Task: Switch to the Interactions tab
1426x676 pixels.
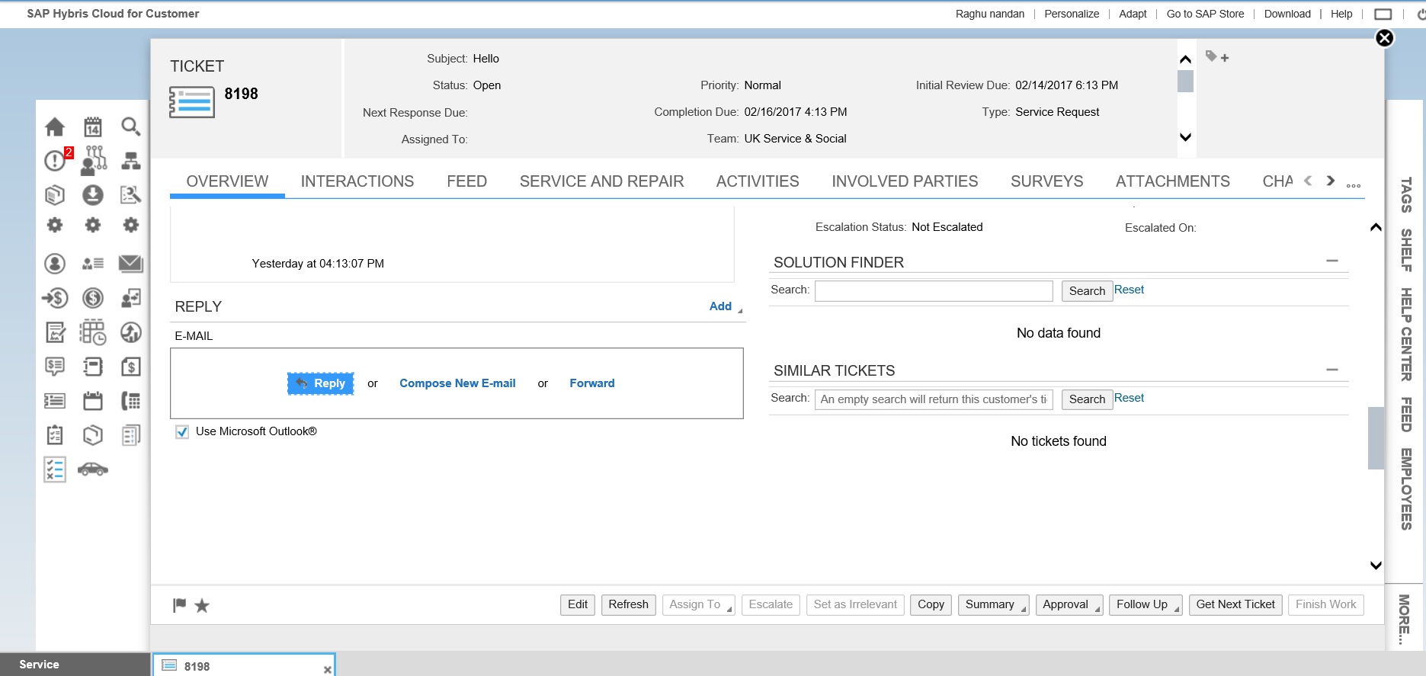Action: [357, 181]
